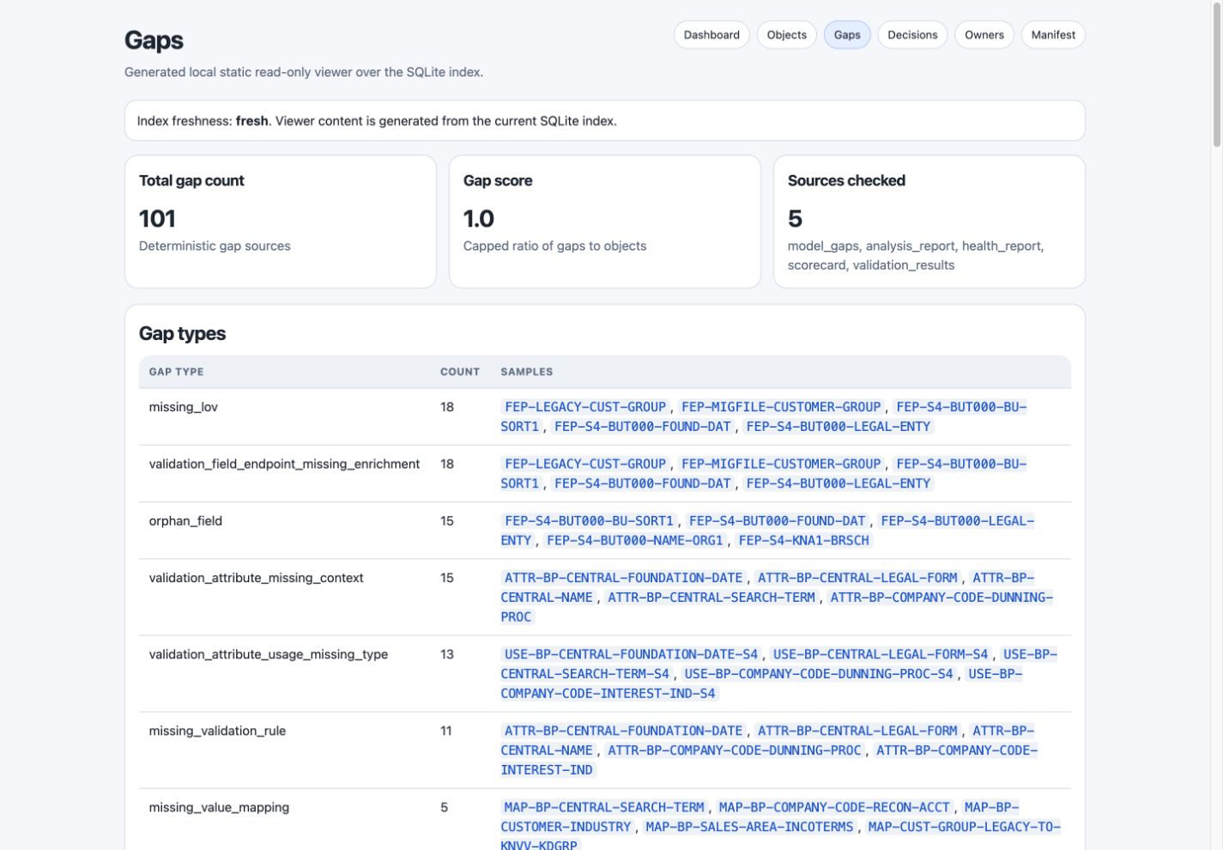The height and width of the screenshot is (850, 1223).
Task: Click the GAP TYPE column header
Action: click(176, 372)
